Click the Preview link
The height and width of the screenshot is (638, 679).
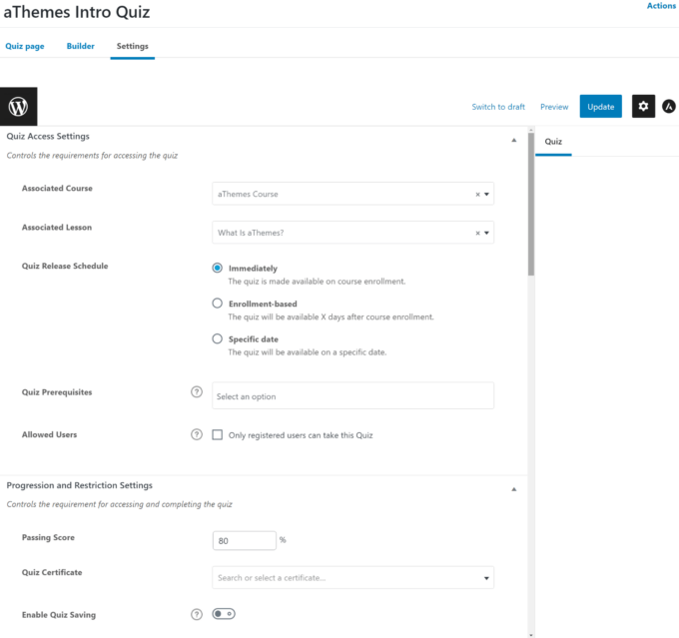pyautogui.click(x=554, y=107)
